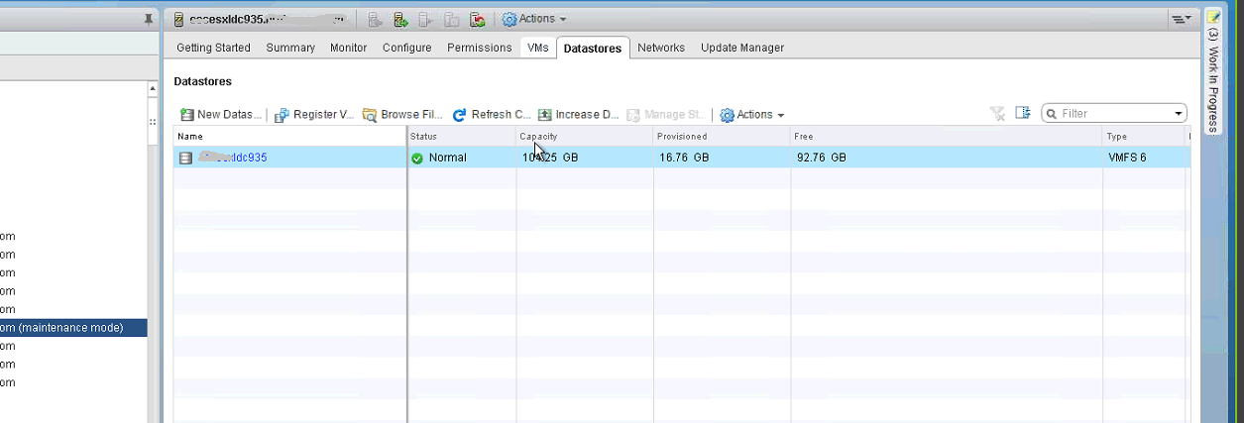Click the column selection icon beside Filter

(x=1023, y=114)
